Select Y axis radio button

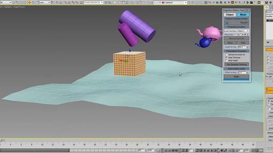[x=241, y=35]
